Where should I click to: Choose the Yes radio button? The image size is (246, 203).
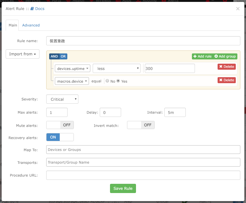click(x=118, y=81)
